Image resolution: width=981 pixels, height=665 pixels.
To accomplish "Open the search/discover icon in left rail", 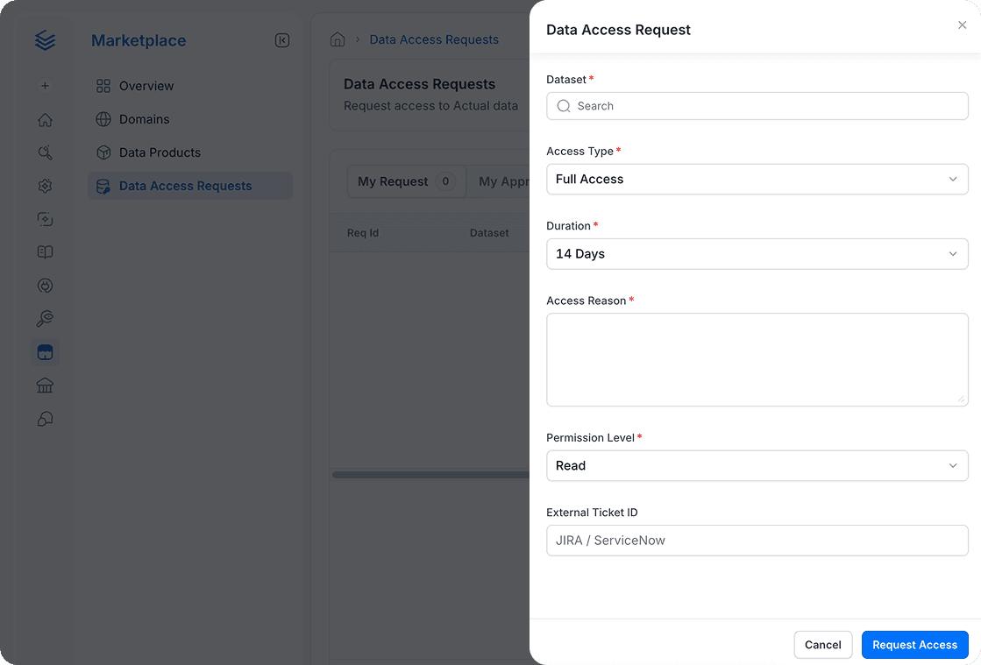I will click(45, 152).
